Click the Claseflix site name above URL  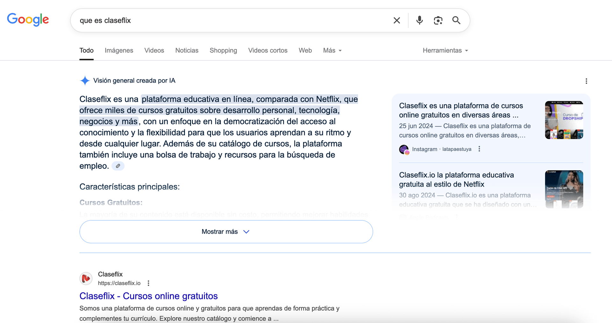point(110,274)
